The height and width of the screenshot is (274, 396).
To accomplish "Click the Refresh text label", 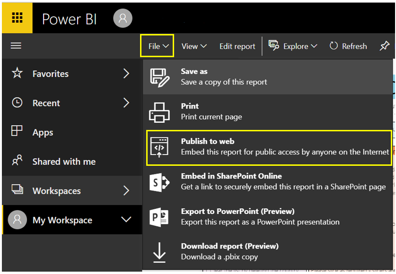I will coord(354,46).
